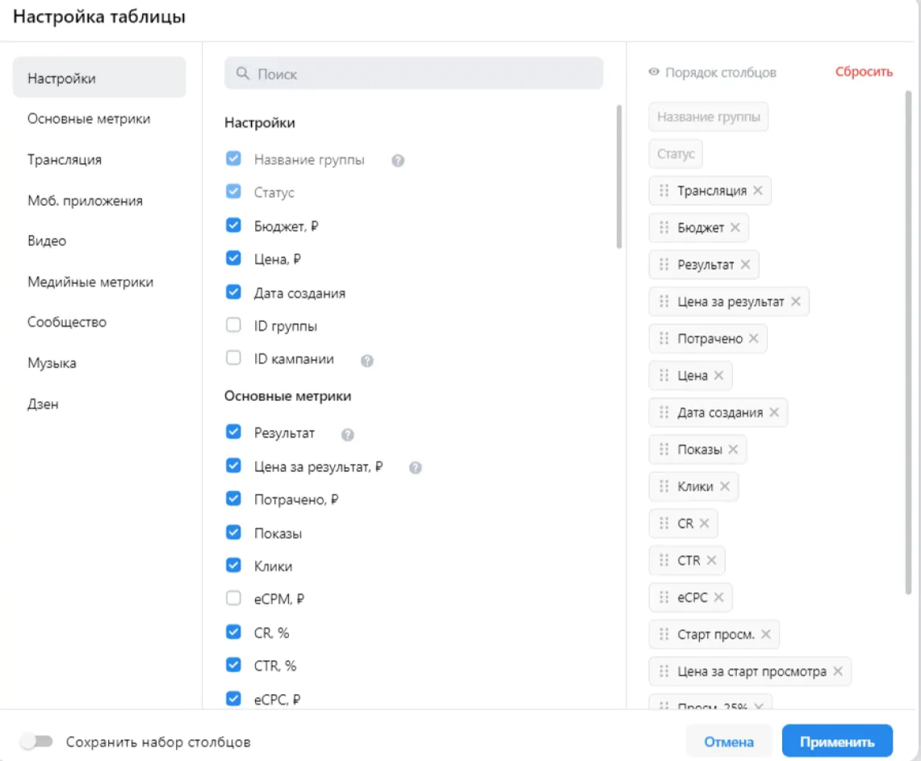This screenshot has height=761, width=921.
Task: Enable the ID группы checkbox
Action: point(234,326)
